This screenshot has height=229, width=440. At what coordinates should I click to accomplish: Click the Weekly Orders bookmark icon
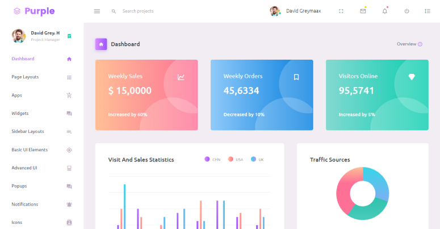[296, 77]
